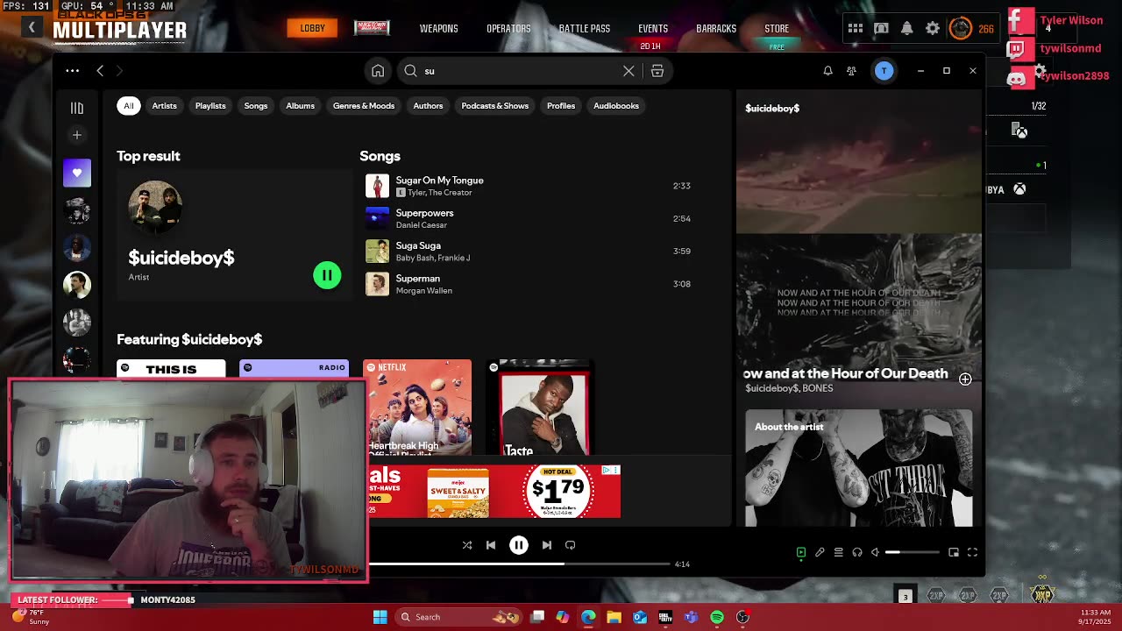
Task: Skip to next track
Action: click(547, 545)
